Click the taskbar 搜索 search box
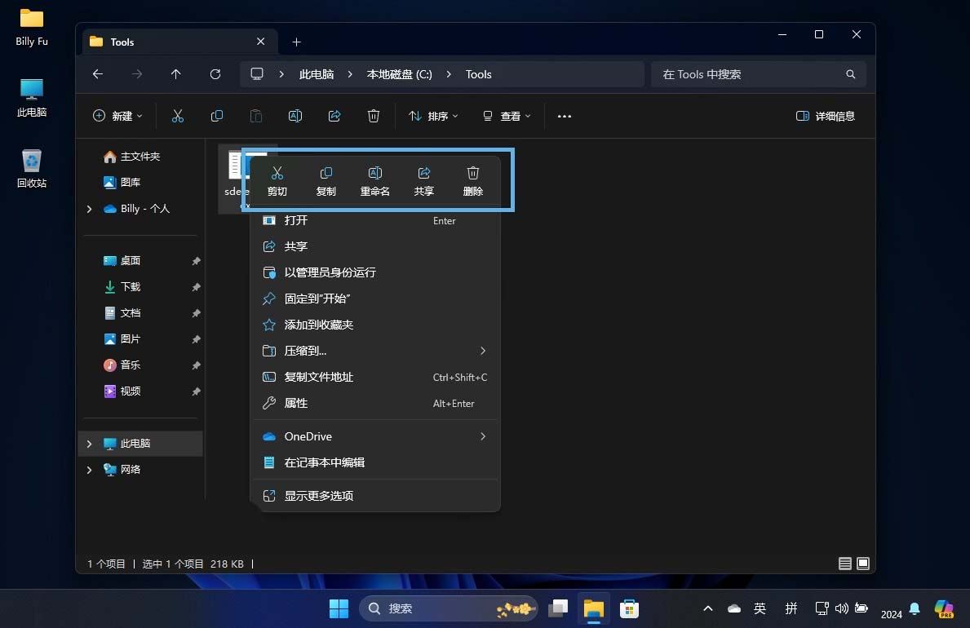Screen dimensions: 970x628 pyautogui.click(x=448, y=608)
